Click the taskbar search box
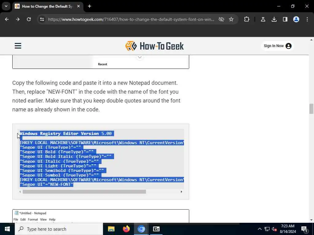This screenshot has width=314, height=235. 59,229
